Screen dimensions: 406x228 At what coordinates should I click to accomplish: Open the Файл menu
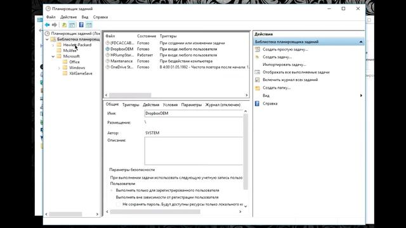coord(51,17)
